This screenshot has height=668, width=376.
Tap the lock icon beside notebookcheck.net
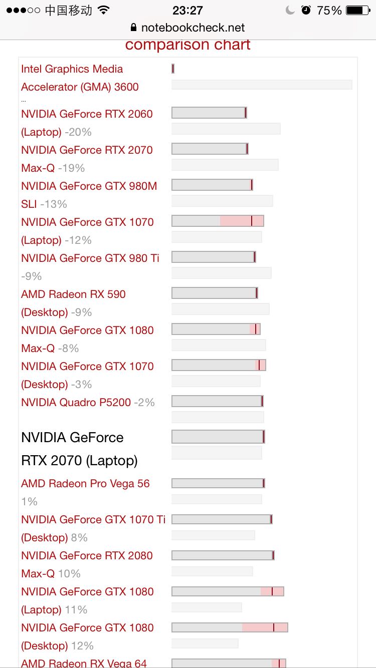click(133, 28)
